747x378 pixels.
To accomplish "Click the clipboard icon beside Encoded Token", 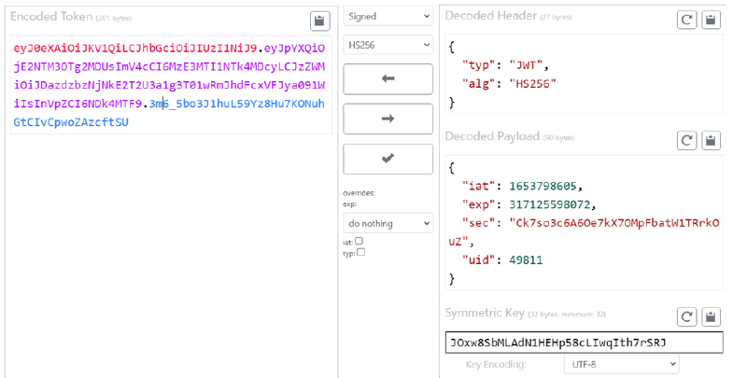I will [319, 21].
